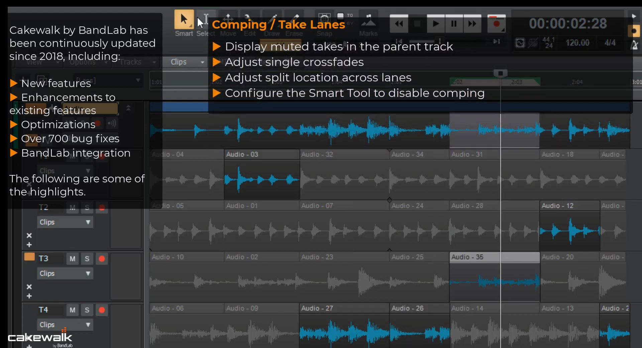Image resolution: width=642 pixels, height=348 pixels.
Task: Open T4 lane Clips dropdown
Action: (x=65, y=325)
